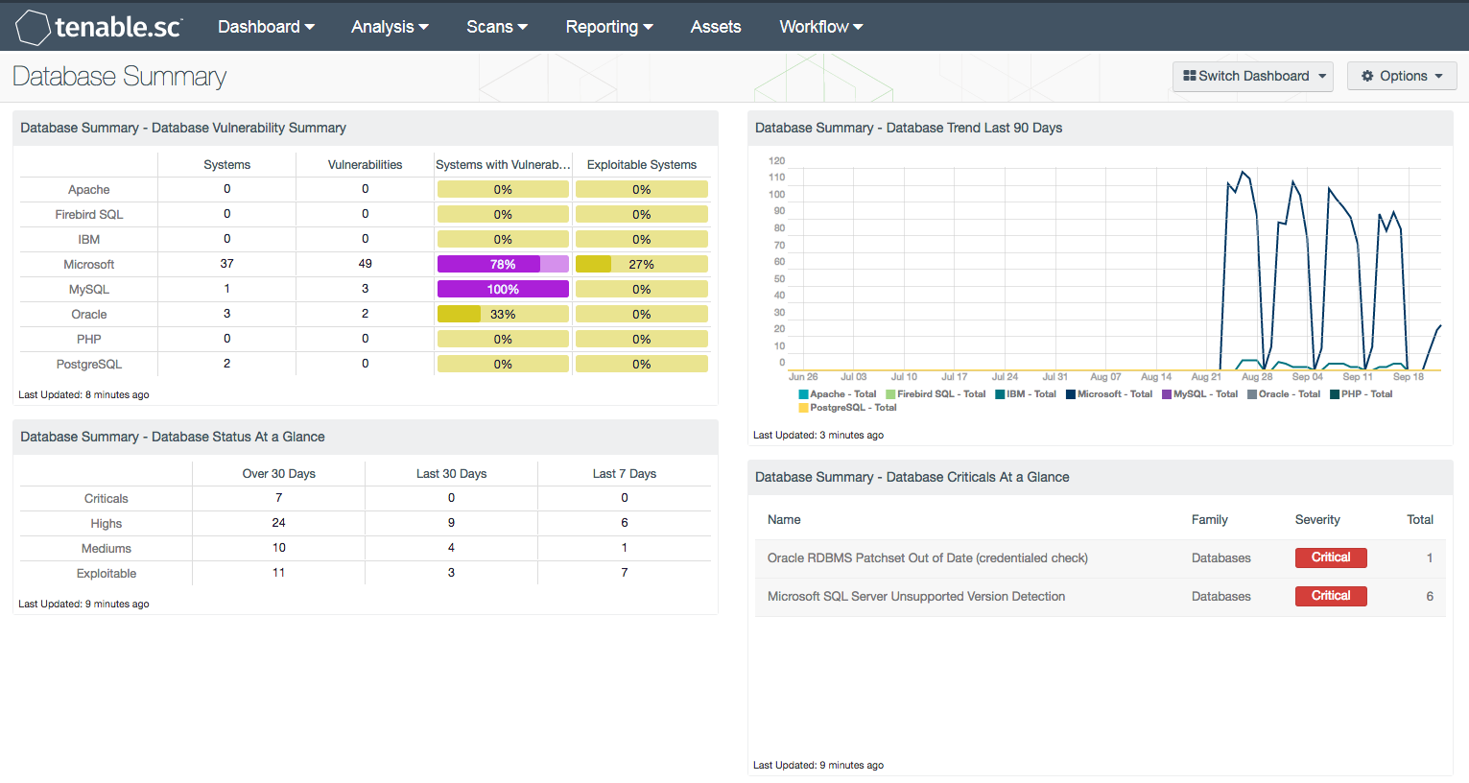Click the Database Status At a Glance title
Viewport: 1469px width, 783px height.
click(x=173, y=437)
